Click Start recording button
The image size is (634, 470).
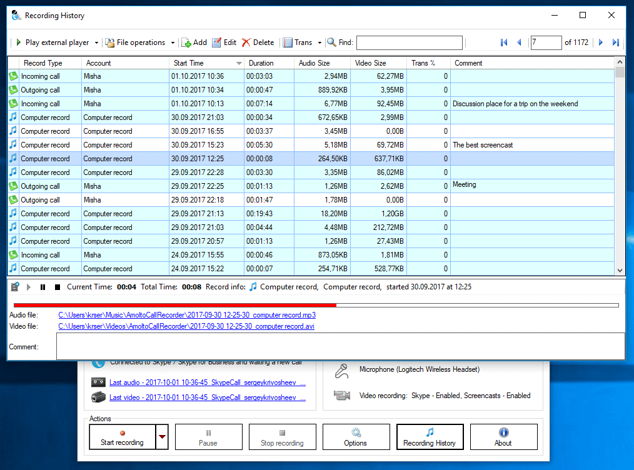[122, 437]
